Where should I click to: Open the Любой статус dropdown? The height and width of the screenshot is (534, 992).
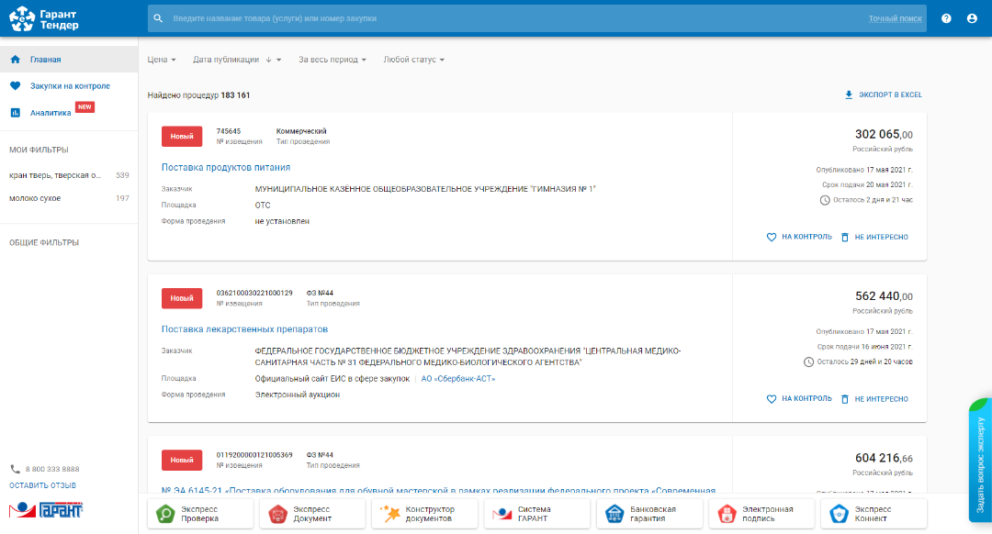coord(413,60)
